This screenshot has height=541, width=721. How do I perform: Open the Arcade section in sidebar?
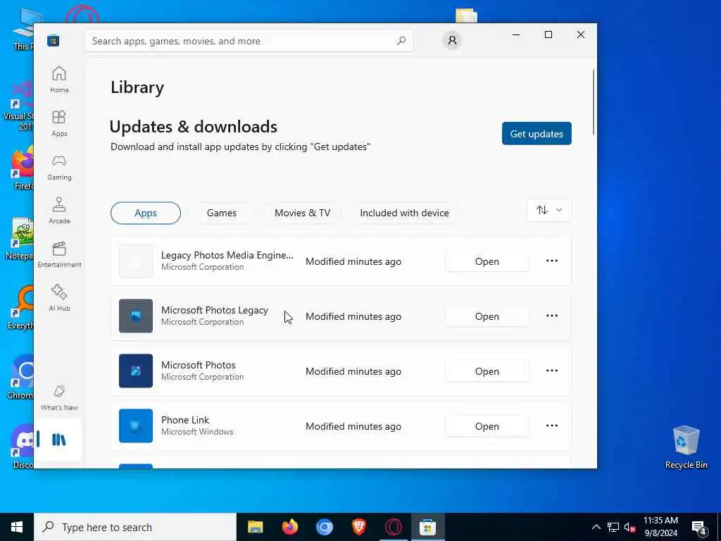pyautogui.click(x=59, y=211)
